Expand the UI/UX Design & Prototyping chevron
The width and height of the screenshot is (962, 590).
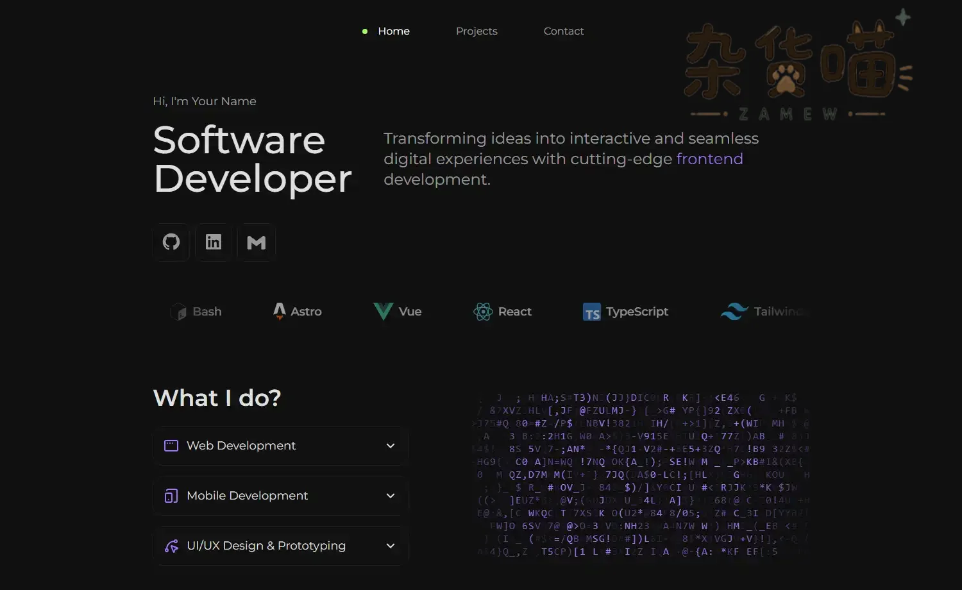[x=391, y=546]
